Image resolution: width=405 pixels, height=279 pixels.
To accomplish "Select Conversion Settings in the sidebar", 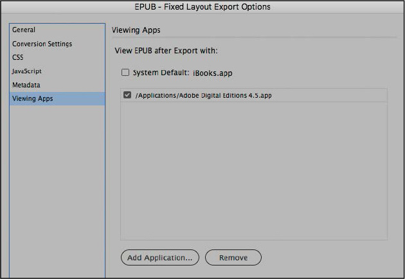I will tap(42, 44).
